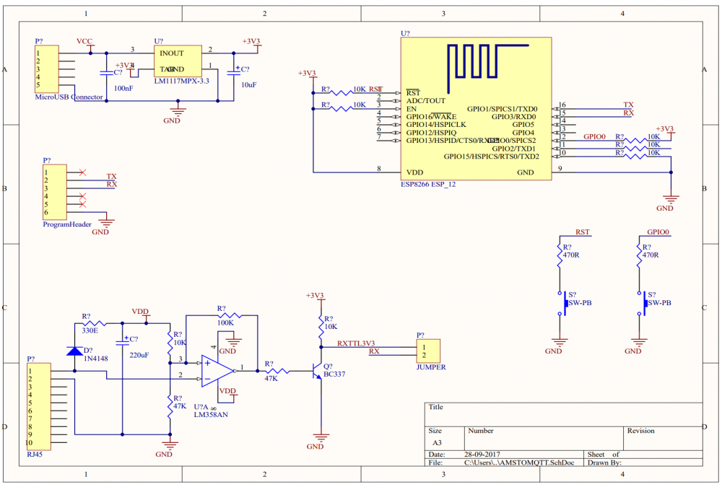Image resolution: width=722 pixels, height=487 pixels.
Task: Click the ProgramHeader connector body
Action: (55, 192)
